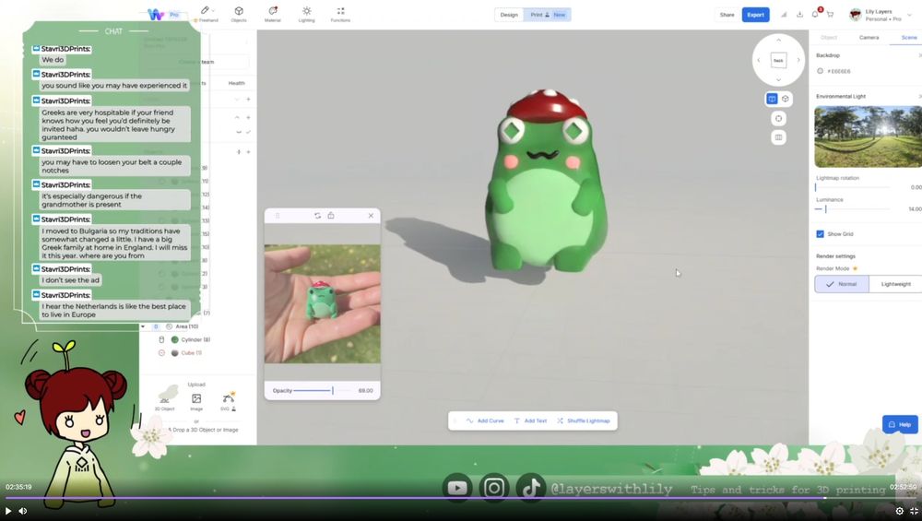
Task: Switch to Print mode
Action: 548,15
